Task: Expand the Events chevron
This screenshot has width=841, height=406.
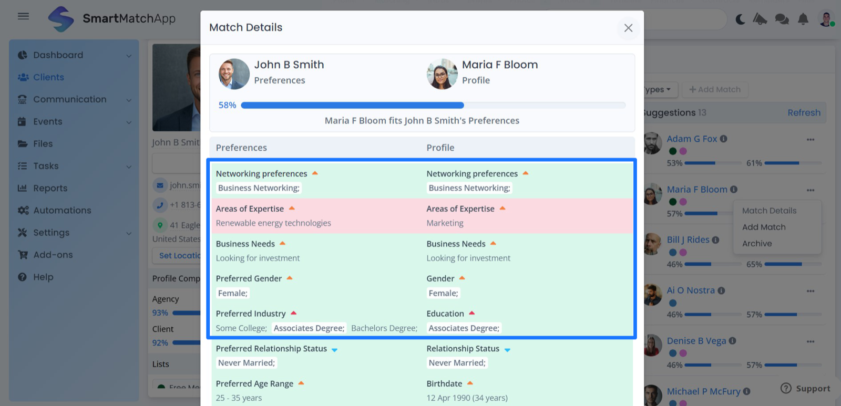Action: (x=129, y=122)
